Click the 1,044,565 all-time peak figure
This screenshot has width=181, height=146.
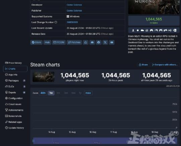pos(157,75)
